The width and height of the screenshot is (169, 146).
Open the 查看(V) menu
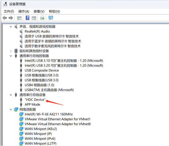39,11
